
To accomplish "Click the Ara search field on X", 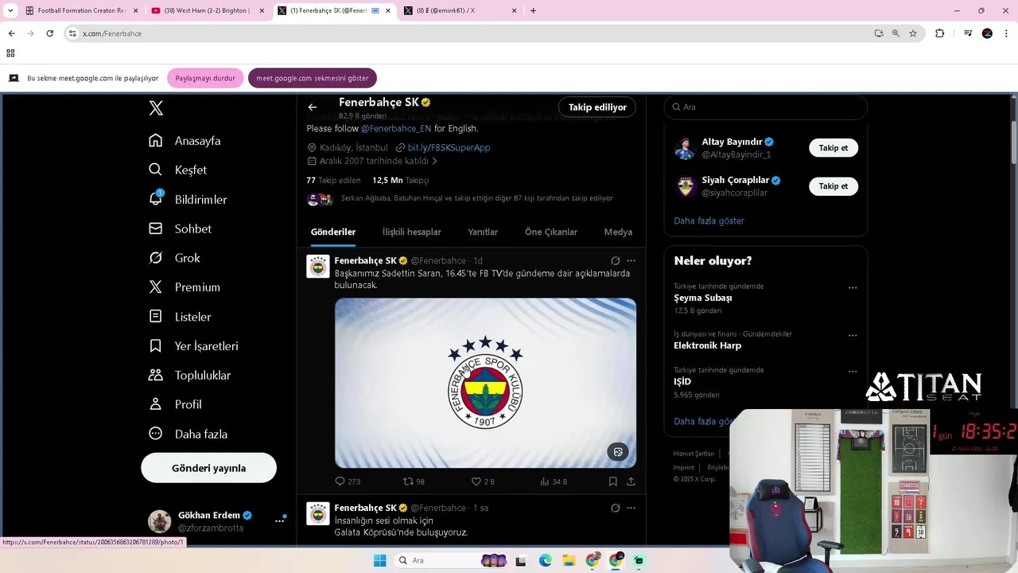I will point(765,107).
